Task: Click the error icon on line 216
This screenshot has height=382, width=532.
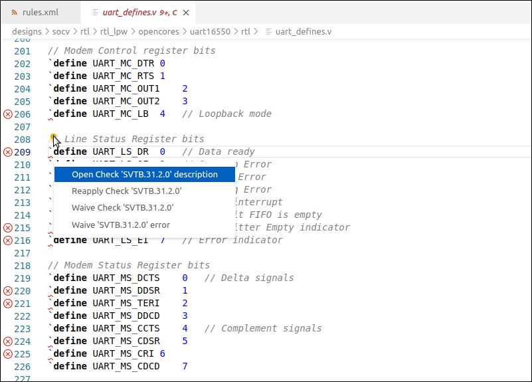Action: coord(8,240)
